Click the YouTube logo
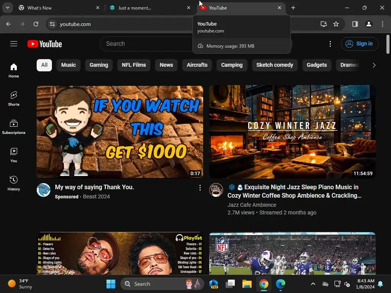The image size is (391, 293). click(45, 44)
